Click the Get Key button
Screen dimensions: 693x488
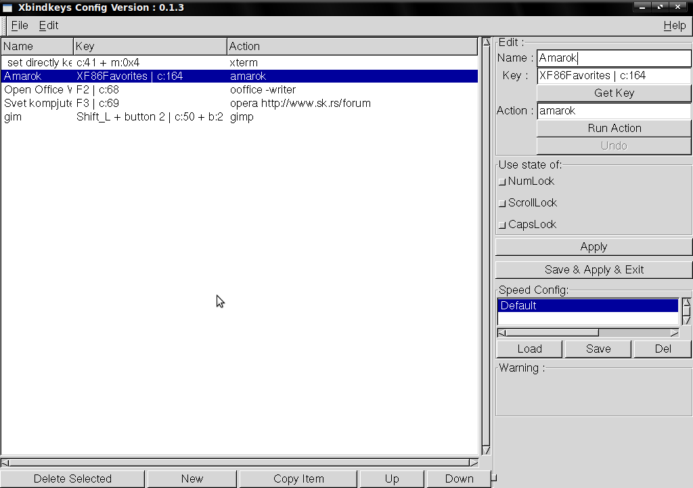[x=614, y=93]
